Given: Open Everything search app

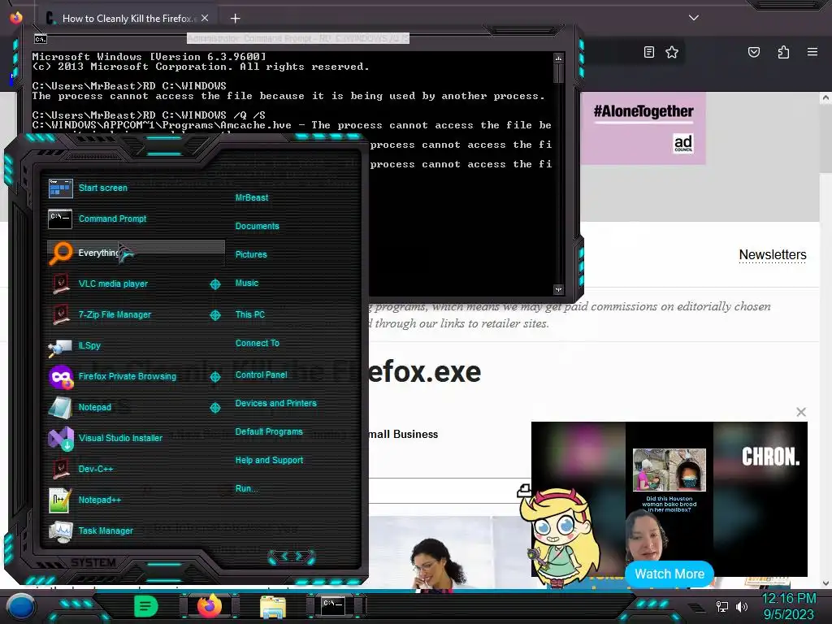Looking at the screenshot, I should 136,253.
